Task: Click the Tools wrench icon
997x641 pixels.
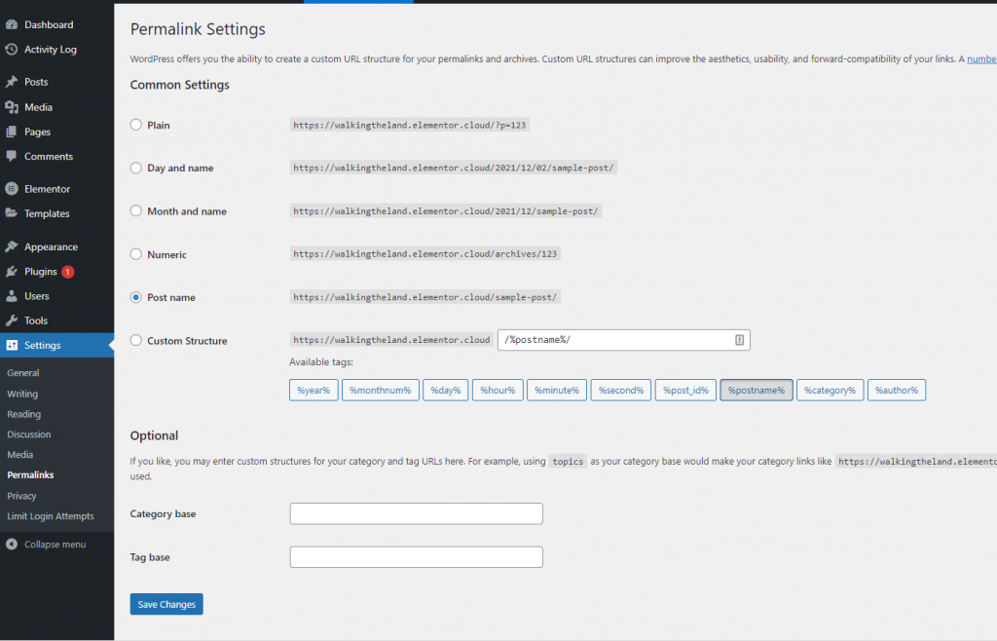Action: click(12, 320)
